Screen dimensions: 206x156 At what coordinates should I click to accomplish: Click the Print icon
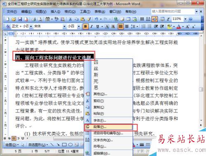click(34, 19)
